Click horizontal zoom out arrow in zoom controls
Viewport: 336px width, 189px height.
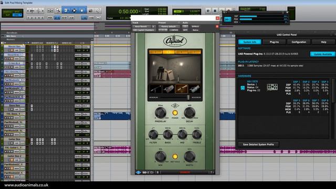click(x=28, y=10)
